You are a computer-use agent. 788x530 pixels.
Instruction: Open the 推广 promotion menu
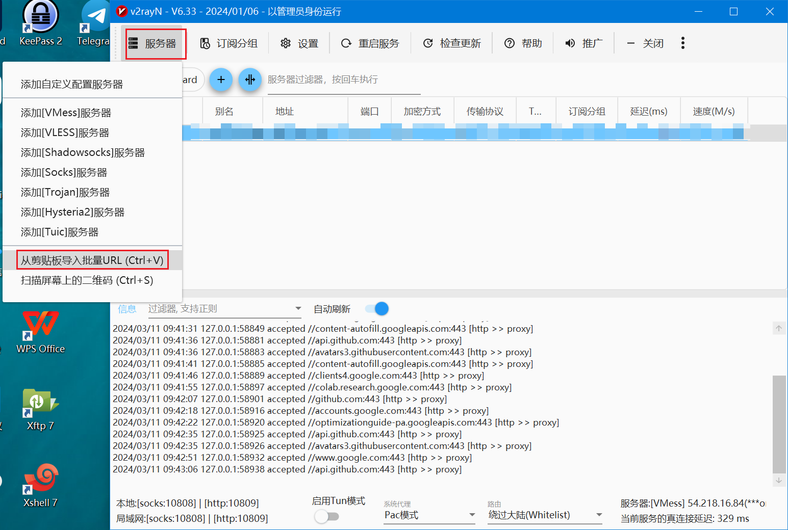coord(584,44)
